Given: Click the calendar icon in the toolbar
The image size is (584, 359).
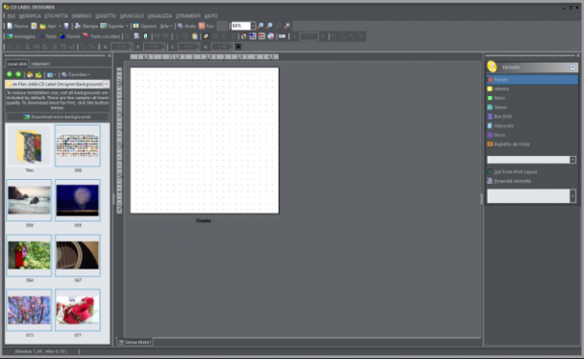Looking at the screenshot, I should coord(261,36).
